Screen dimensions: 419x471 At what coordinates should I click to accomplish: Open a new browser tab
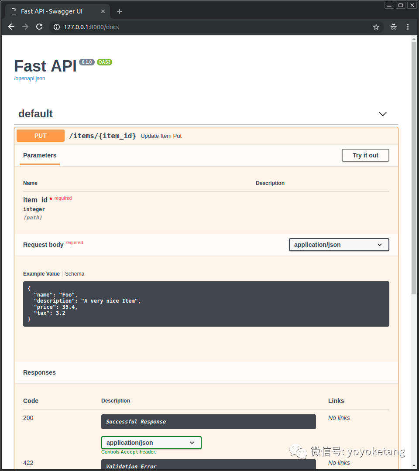click(120, 11)
